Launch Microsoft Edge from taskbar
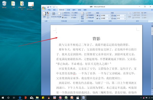The width and height of the screenshot is (153, 100). click(x=20, y=98)
